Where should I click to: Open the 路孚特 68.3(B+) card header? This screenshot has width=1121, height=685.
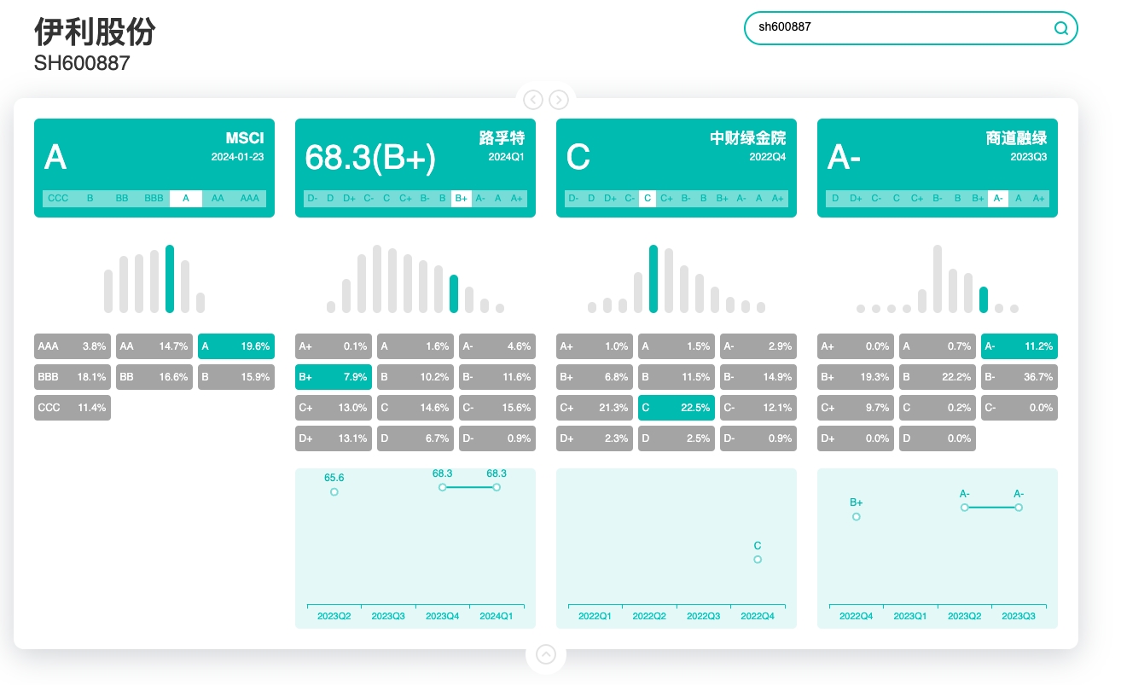pyautogui.click(x=415, y=168)
